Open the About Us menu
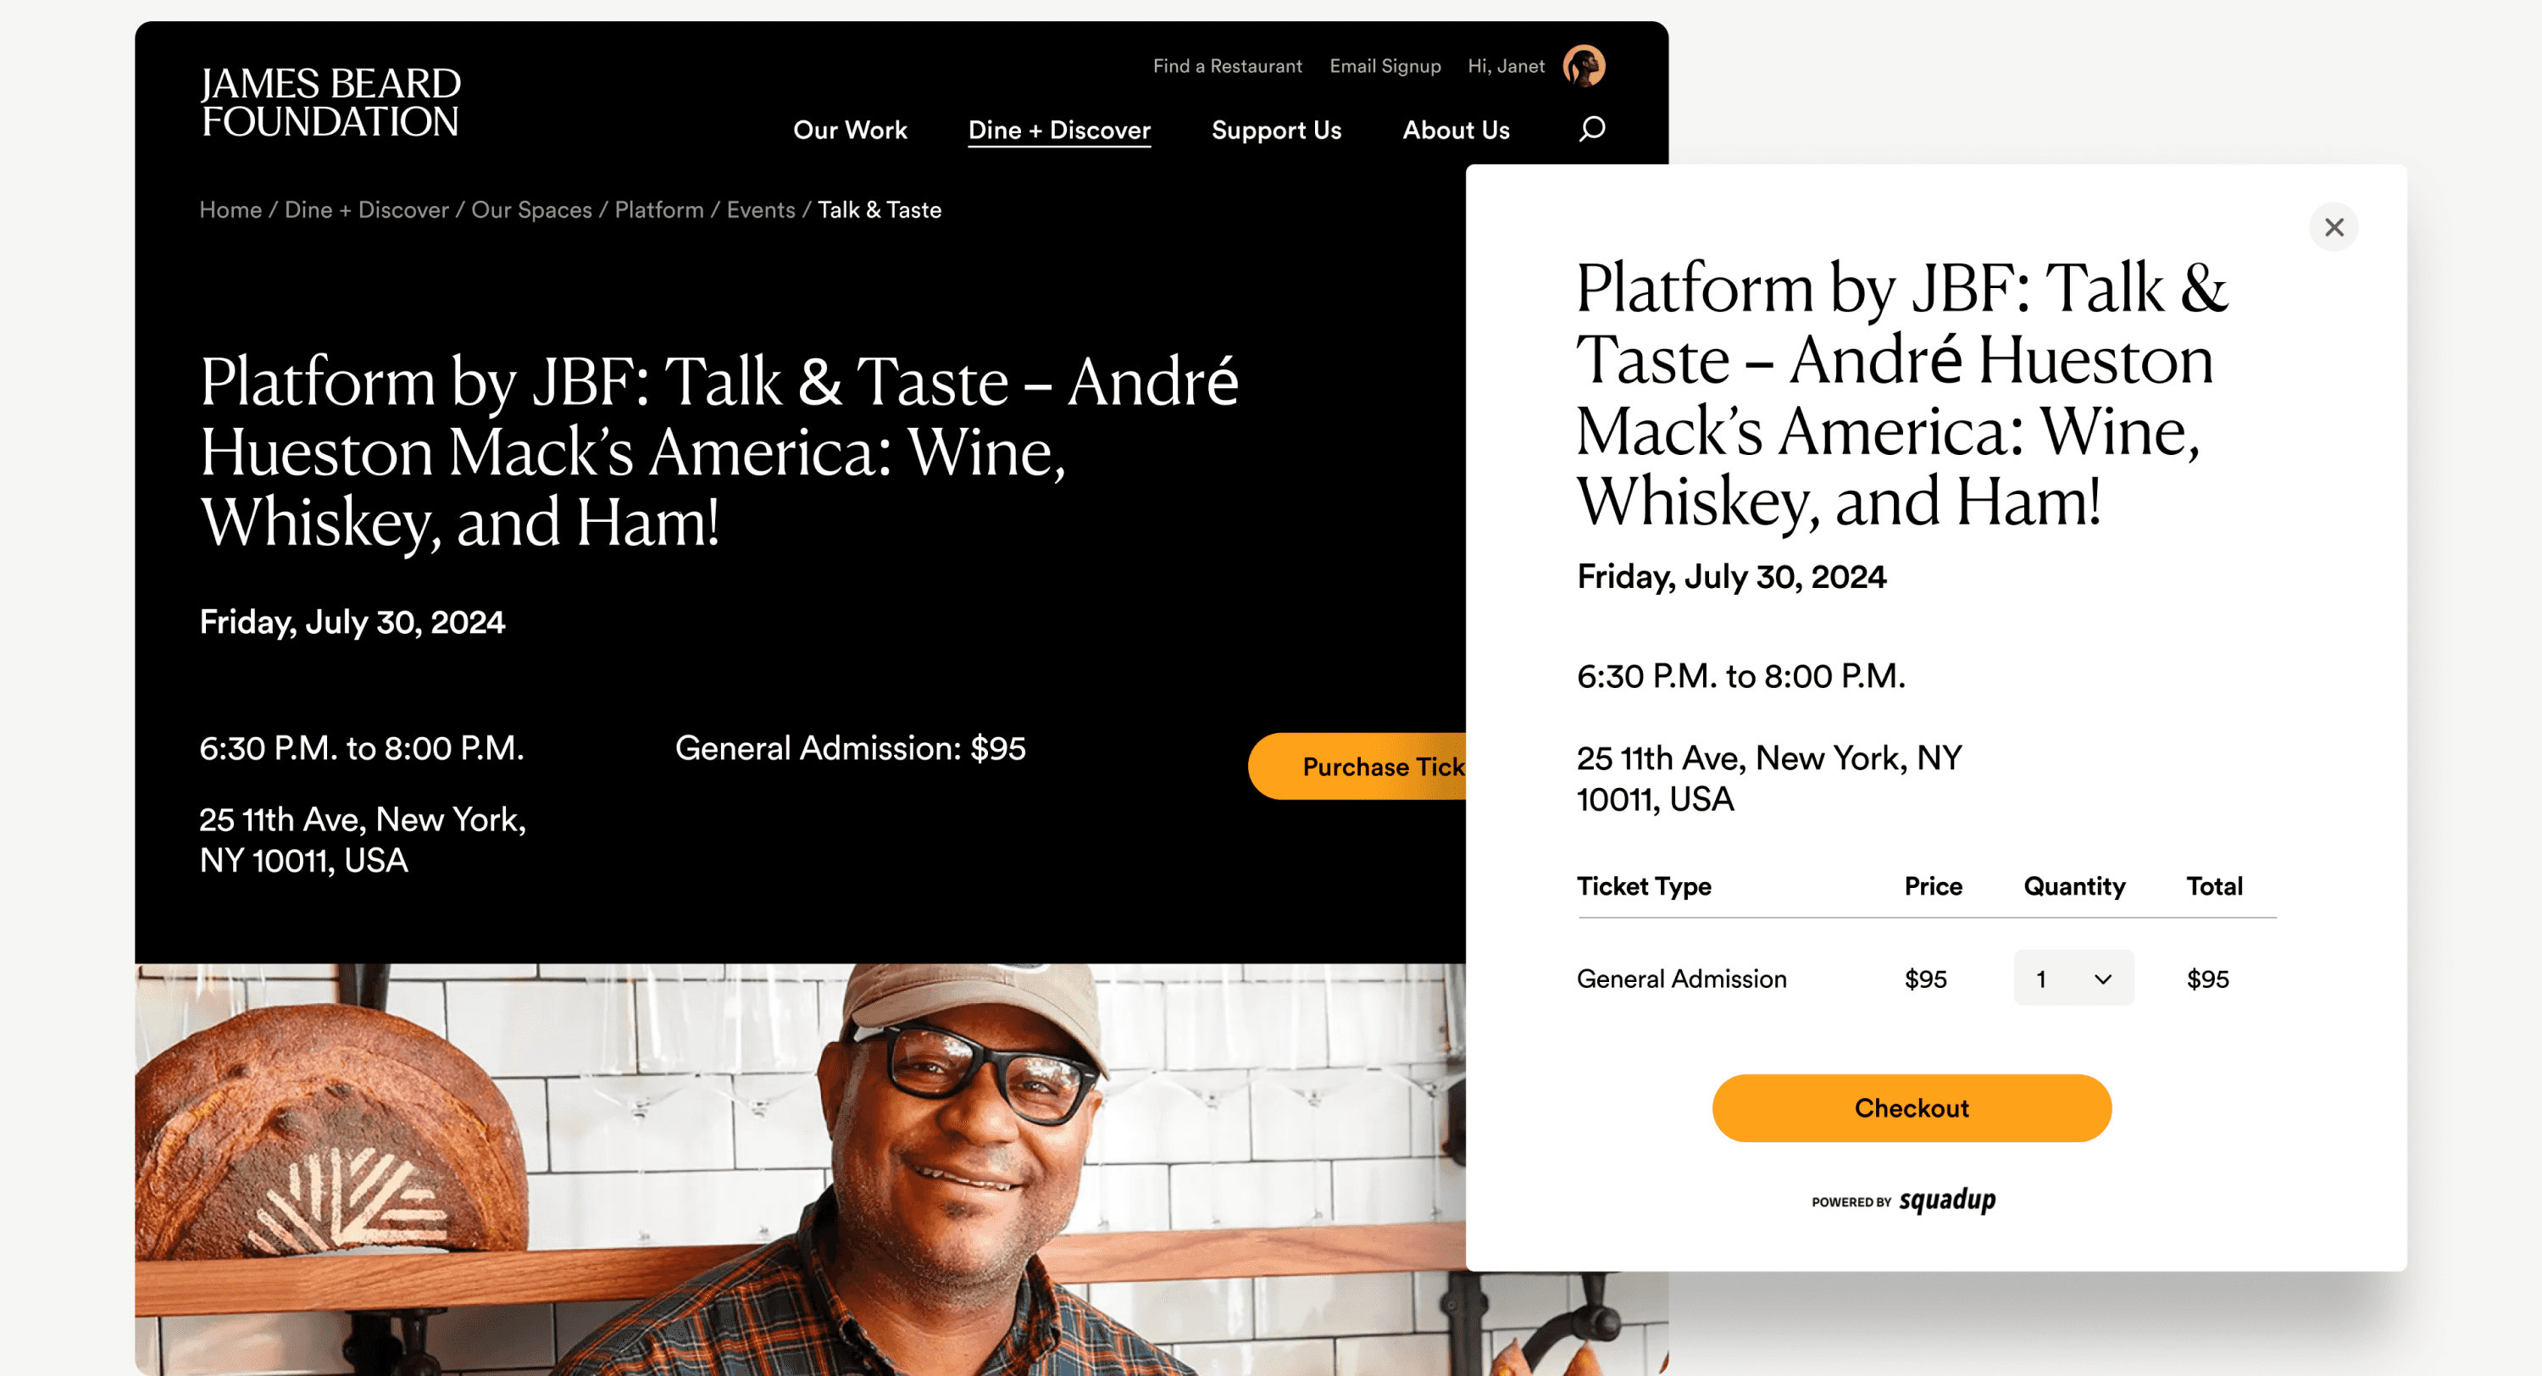Viewport: 2542px width, 1376px height. click(x=1456, y=130)
